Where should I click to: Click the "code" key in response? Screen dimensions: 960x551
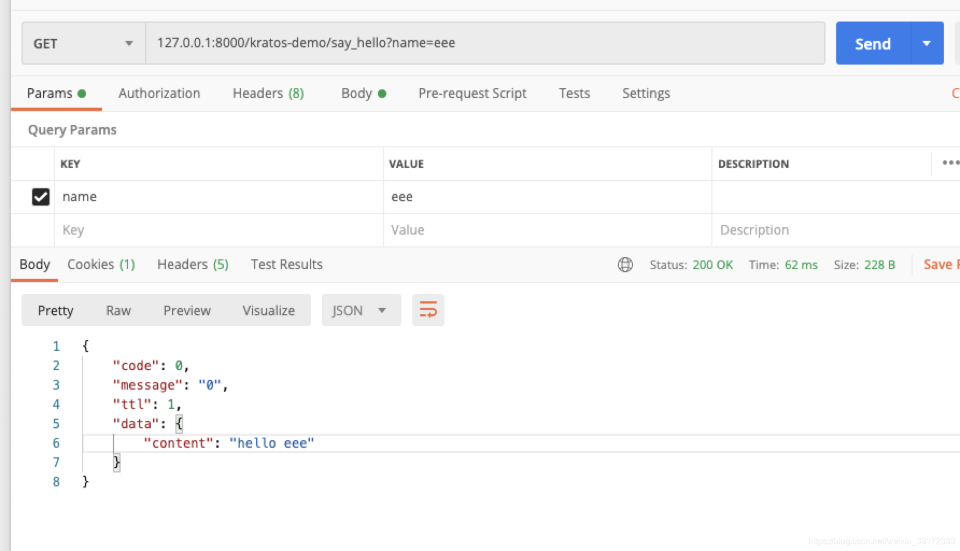(x=136, y=366)
